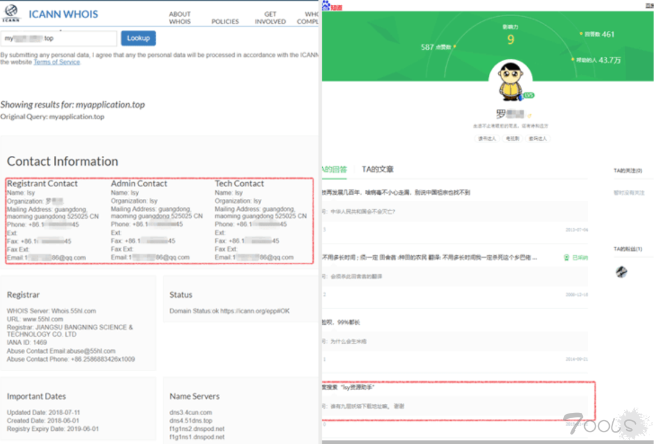Select the TA的回答 tab
This screenshot has width=656, height=444.
tap(334, 170)
